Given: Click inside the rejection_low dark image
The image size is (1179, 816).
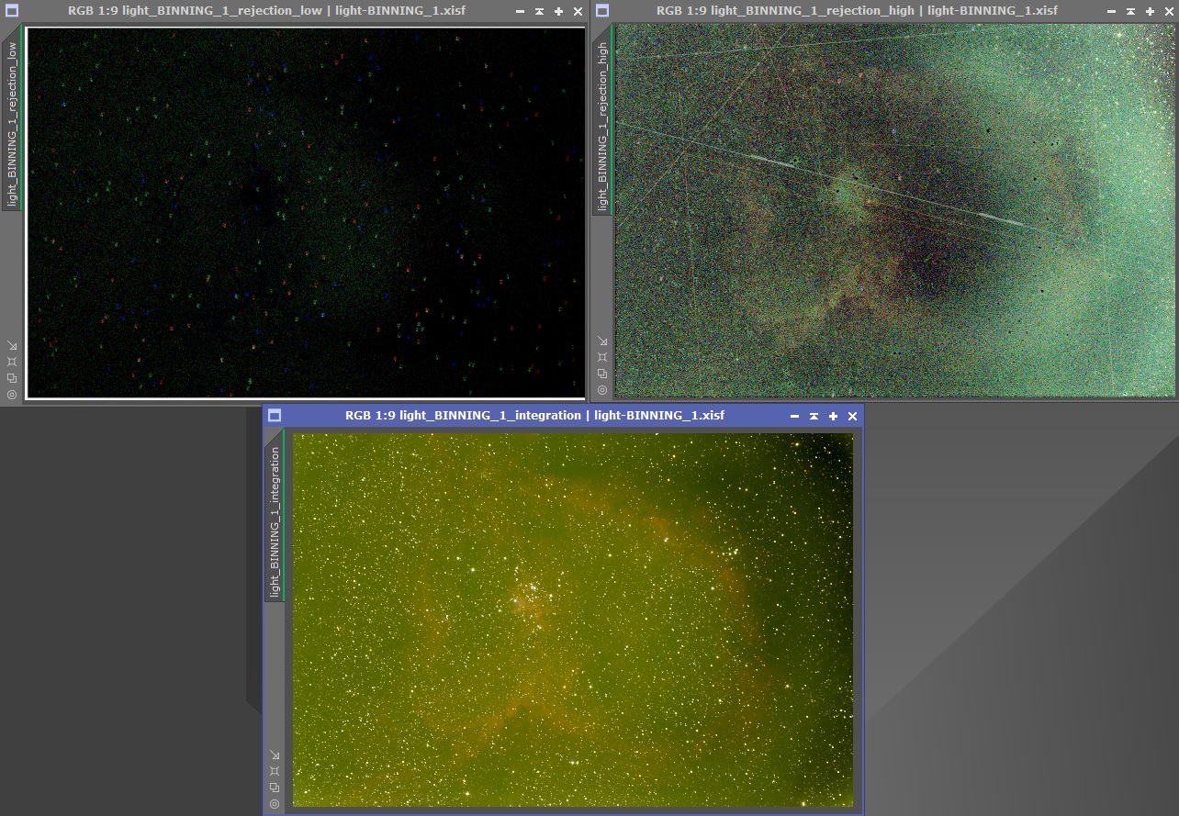Looking at the screenshot, I should point(306,213).
